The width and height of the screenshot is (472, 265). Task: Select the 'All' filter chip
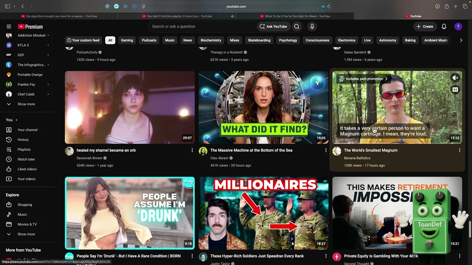pyautogui.click(x=110, y=40)
